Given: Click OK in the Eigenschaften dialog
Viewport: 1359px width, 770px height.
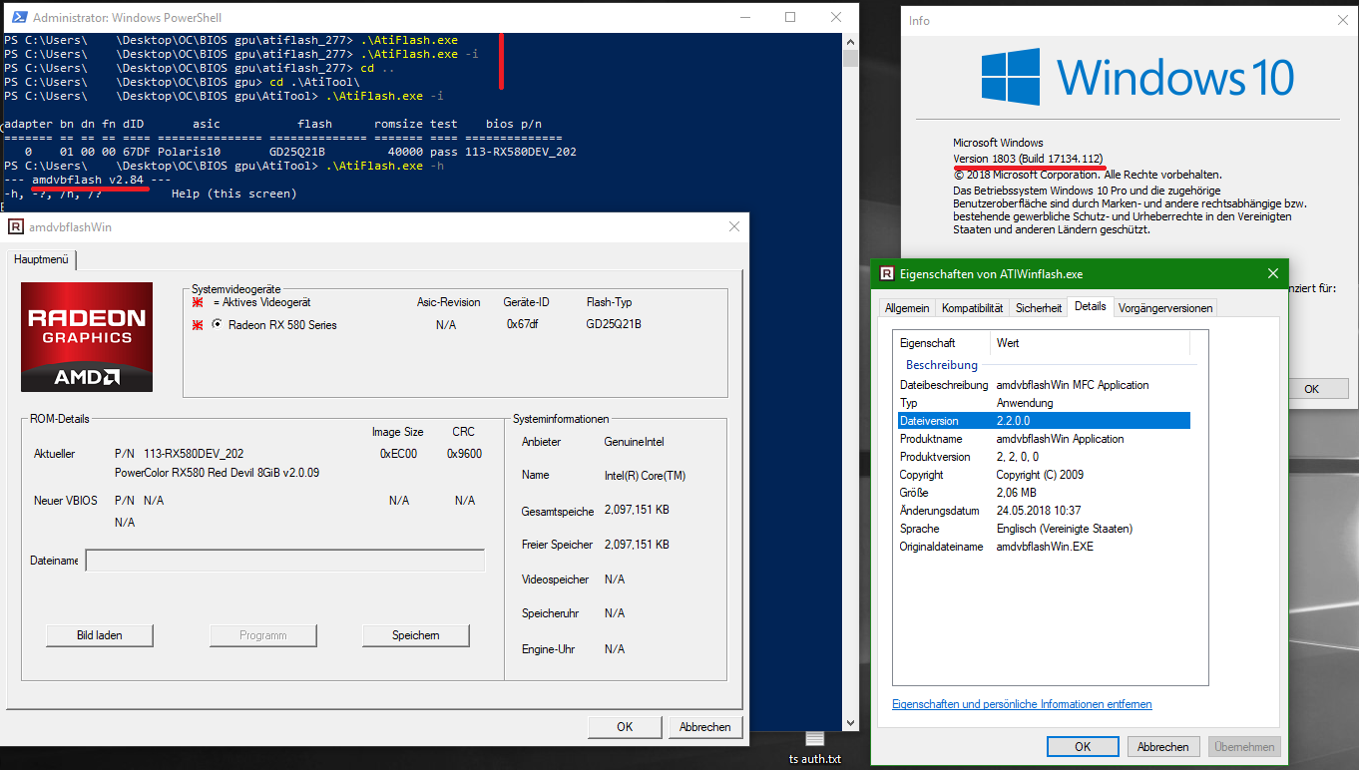Looking at the screenshot, I should (x=1083, y=746).
